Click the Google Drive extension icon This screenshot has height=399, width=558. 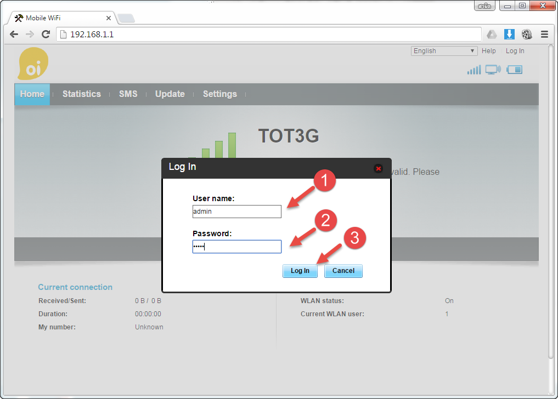[492, 34]
